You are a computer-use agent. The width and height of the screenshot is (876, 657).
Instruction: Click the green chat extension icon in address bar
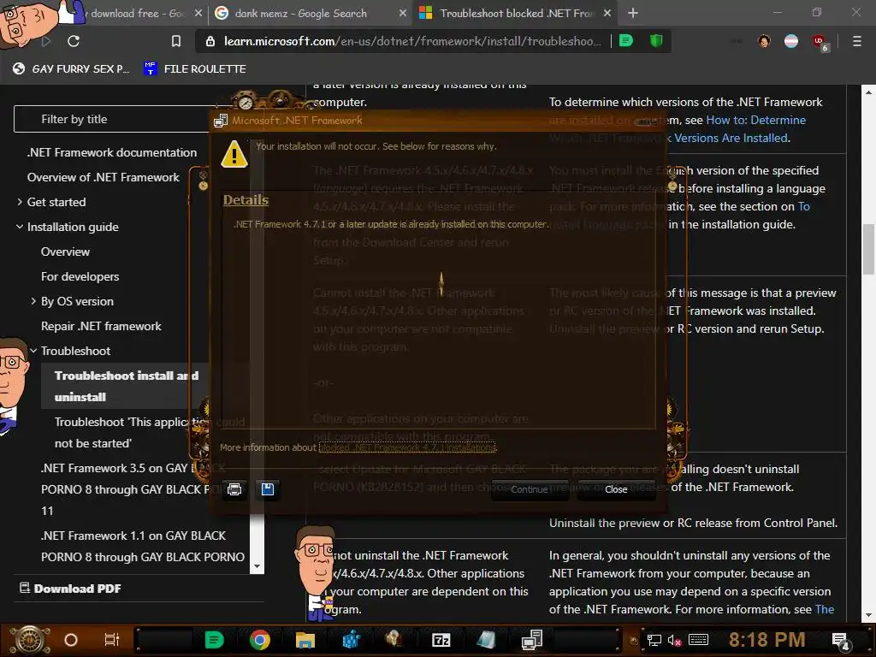pos(626,41)
